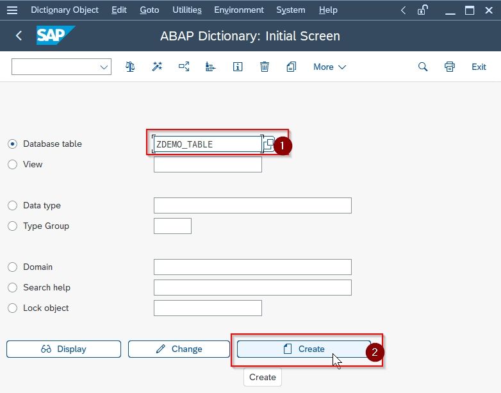Click the Type Group input field
Screen dimensions: 501x393
(172, 226)
